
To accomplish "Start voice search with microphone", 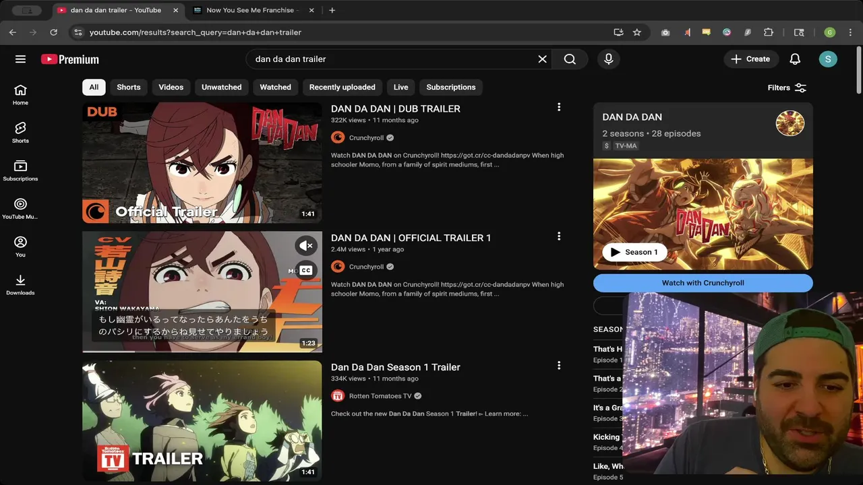I will (x=608, y=59).
